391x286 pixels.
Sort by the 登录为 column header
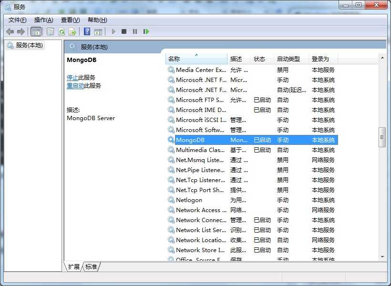(x=323, y=59)
